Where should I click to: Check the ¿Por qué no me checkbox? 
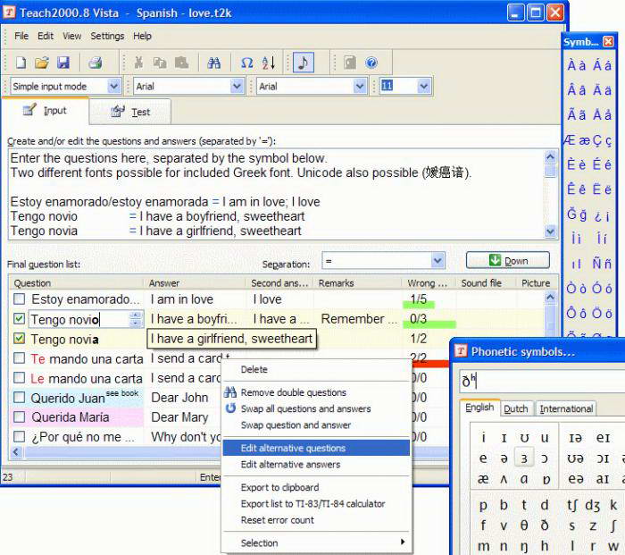pos(19,436)
